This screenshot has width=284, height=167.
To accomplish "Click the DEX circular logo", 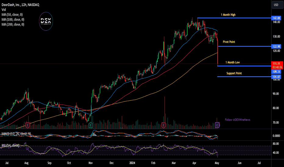I will [46, 21].
